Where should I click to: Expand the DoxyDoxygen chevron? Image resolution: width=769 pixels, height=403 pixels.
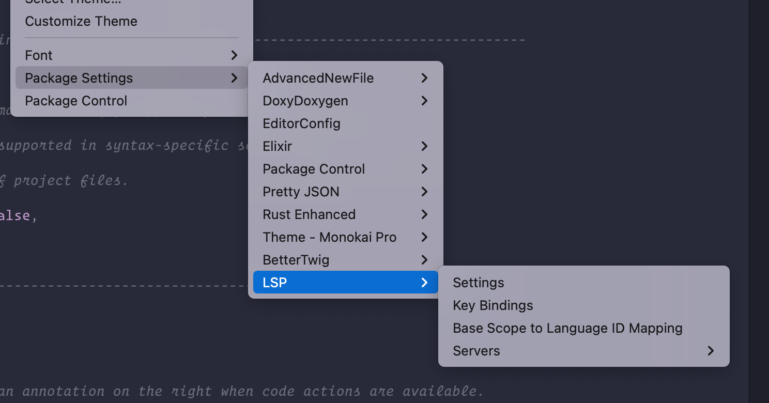[x=424, y=101]
